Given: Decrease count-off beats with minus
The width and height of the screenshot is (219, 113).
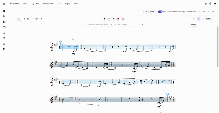Looking at the screenshot, I should point(33,19).
